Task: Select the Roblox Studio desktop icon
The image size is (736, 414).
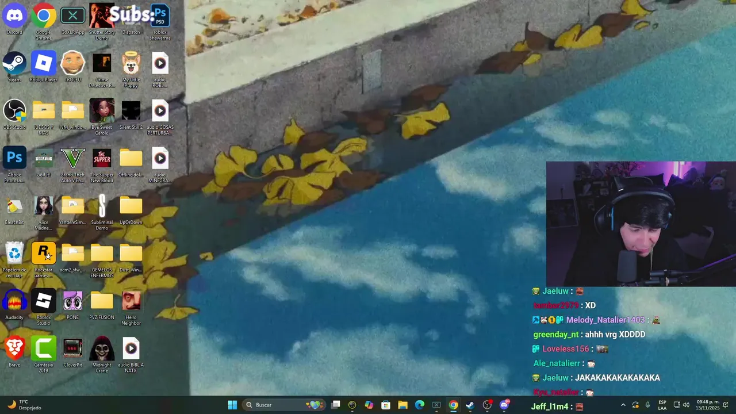Action: pos(44,308)
